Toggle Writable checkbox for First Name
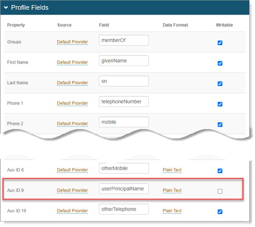Image resolution: width=255 pixels, height=227 pixels. point(220,63)
